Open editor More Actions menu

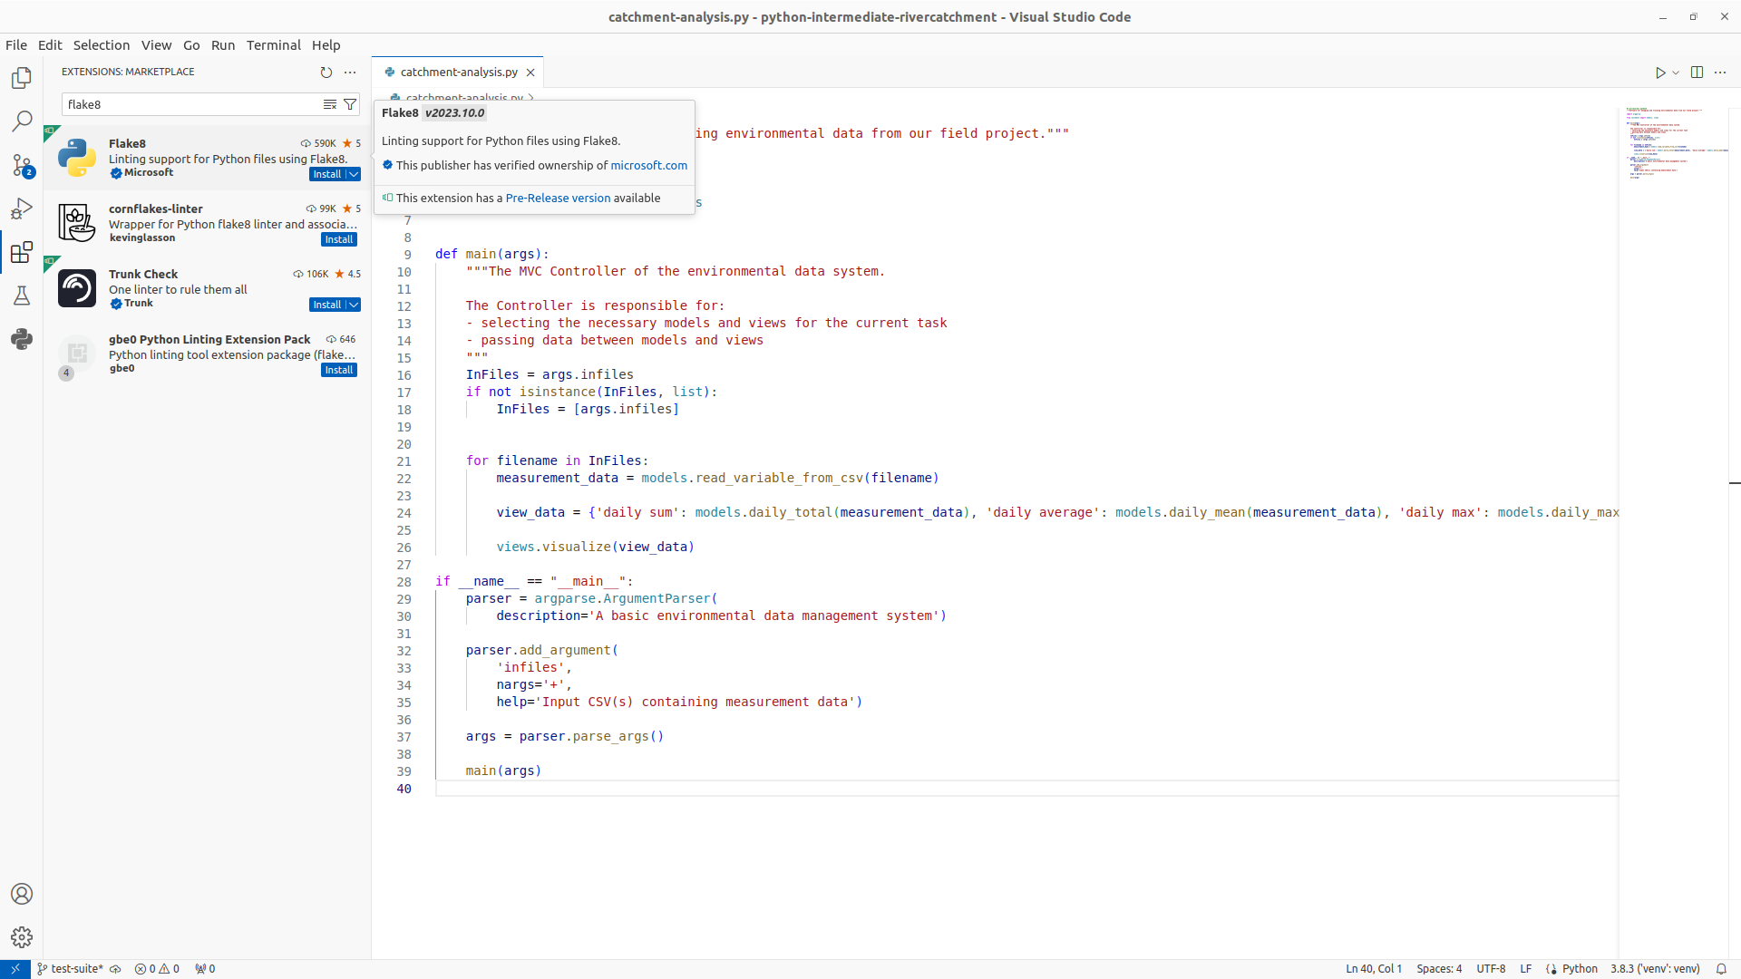pyautogui.click(x=1720, y=73)
